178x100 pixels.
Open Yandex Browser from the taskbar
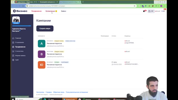pyautogui.click(x=80, y=99)
